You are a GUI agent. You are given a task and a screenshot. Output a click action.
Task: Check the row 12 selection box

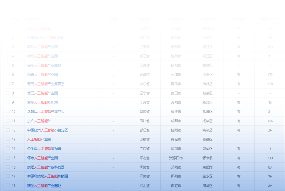click(8, 130)
